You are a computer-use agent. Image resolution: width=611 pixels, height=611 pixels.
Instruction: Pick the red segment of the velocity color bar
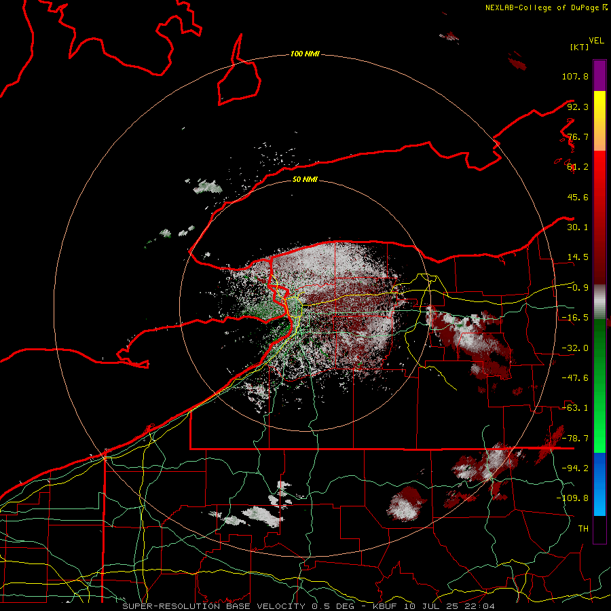(x=599, y=217)
